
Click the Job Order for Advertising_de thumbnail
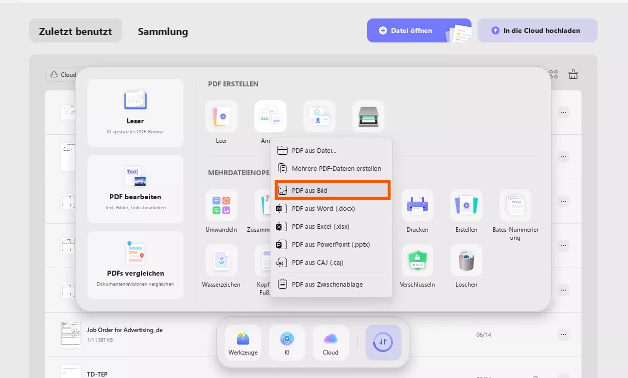(71, 334)
